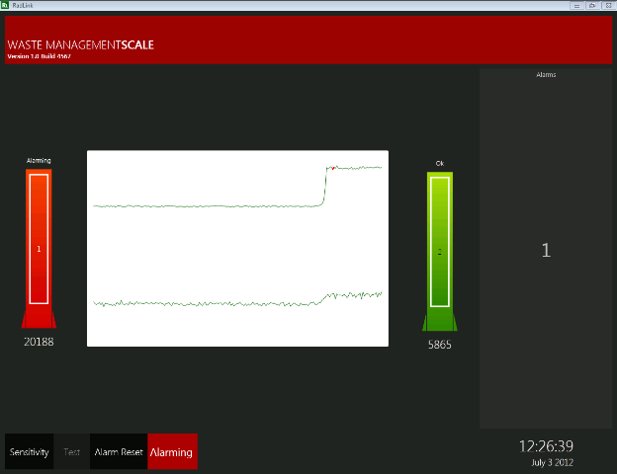617x474 pixels.
Task: Close the RadLink window
Action: 608,6
